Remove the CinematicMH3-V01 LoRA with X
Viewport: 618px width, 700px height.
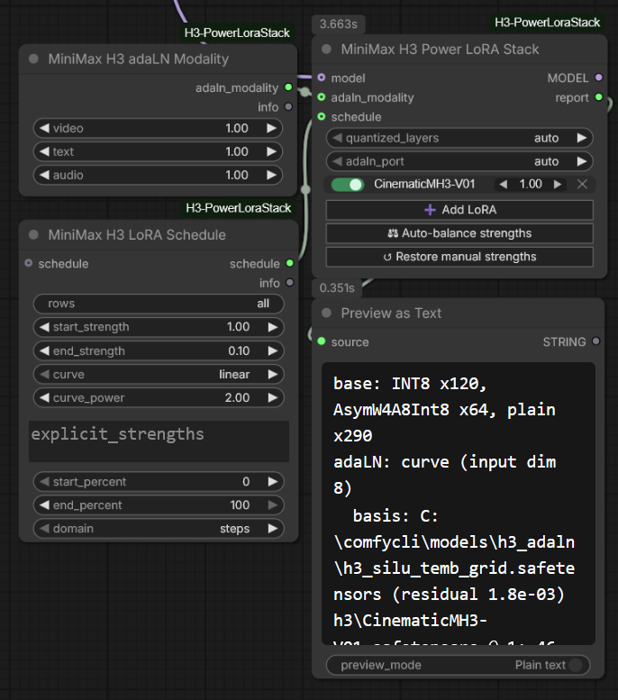[x=582, y=184]
